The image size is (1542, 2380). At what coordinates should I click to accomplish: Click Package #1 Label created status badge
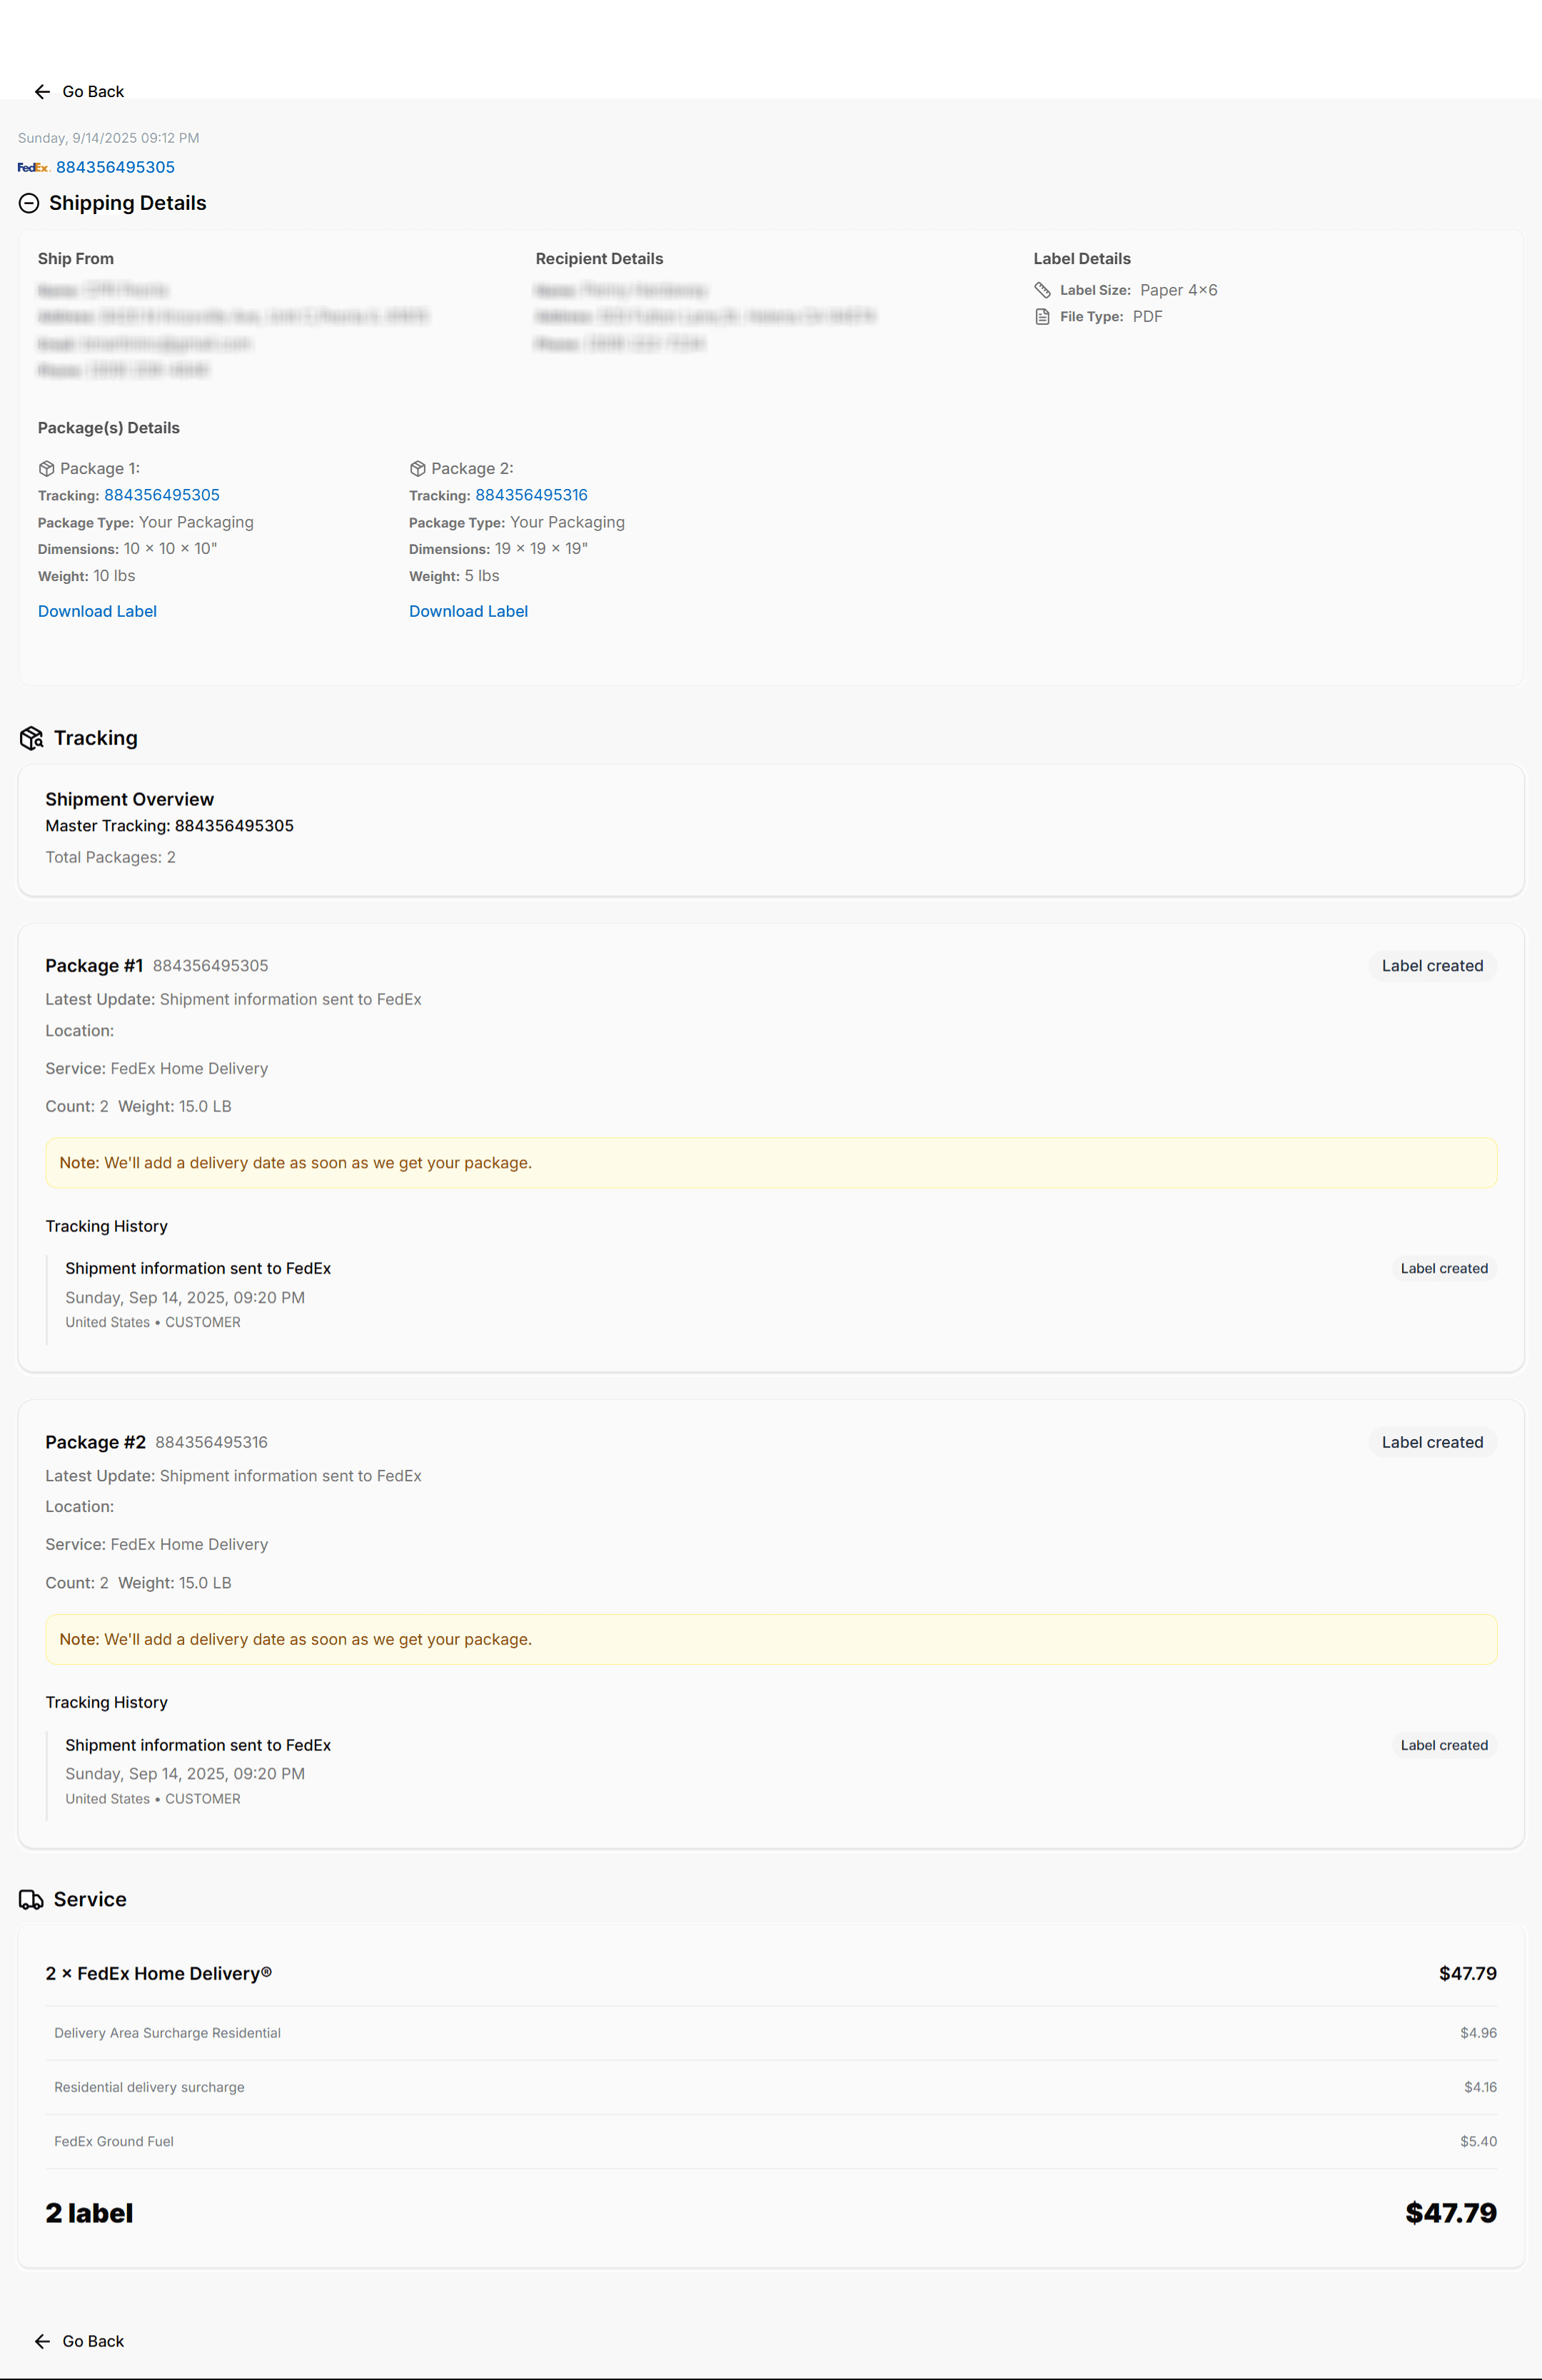pos(1432,966)
